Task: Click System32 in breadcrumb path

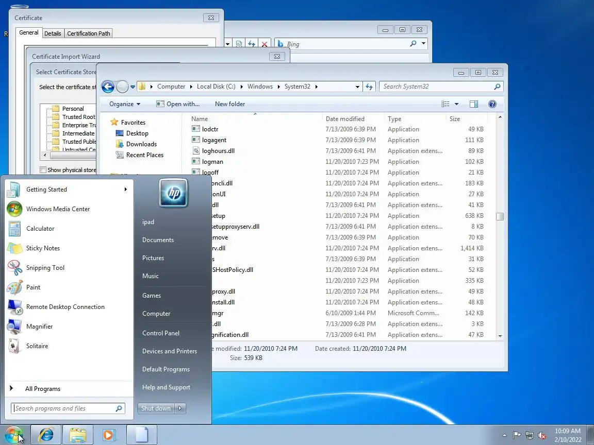Action: [298, 87]
